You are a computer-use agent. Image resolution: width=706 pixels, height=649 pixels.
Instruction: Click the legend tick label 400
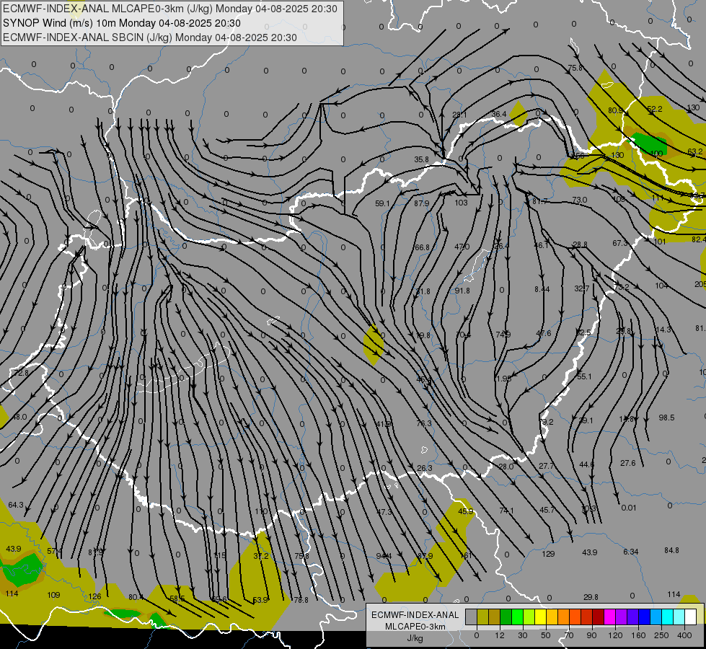tap(684, 635)
